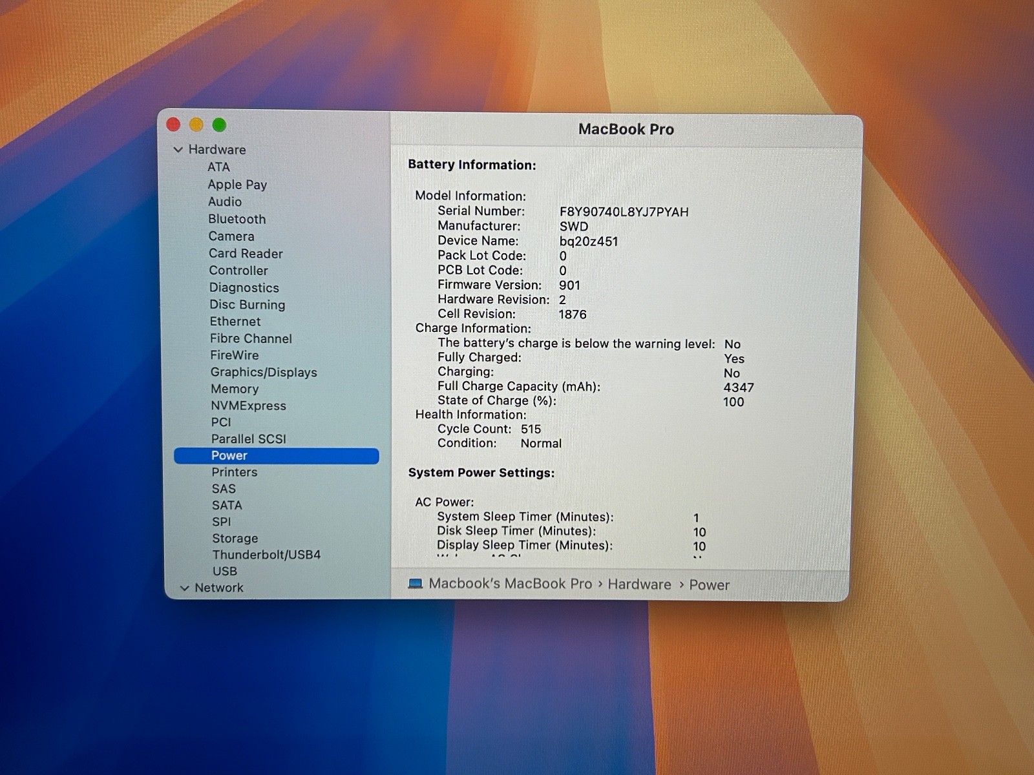Select Fibre Channel entry
Viewport: 1034px width, 775px height.
(x=251, y=338)
